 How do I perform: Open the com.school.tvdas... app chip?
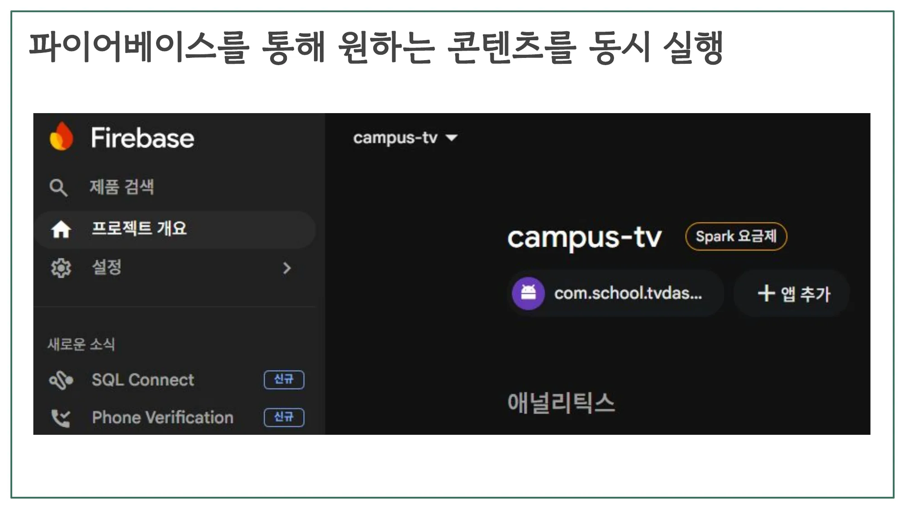click(x=615, y=293)
